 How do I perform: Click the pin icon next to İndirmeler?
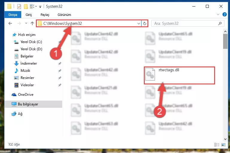(x=60, y=63)
